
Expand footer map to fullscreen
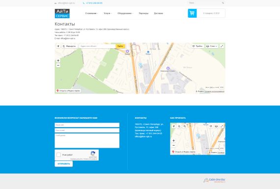tap(222, 126)
